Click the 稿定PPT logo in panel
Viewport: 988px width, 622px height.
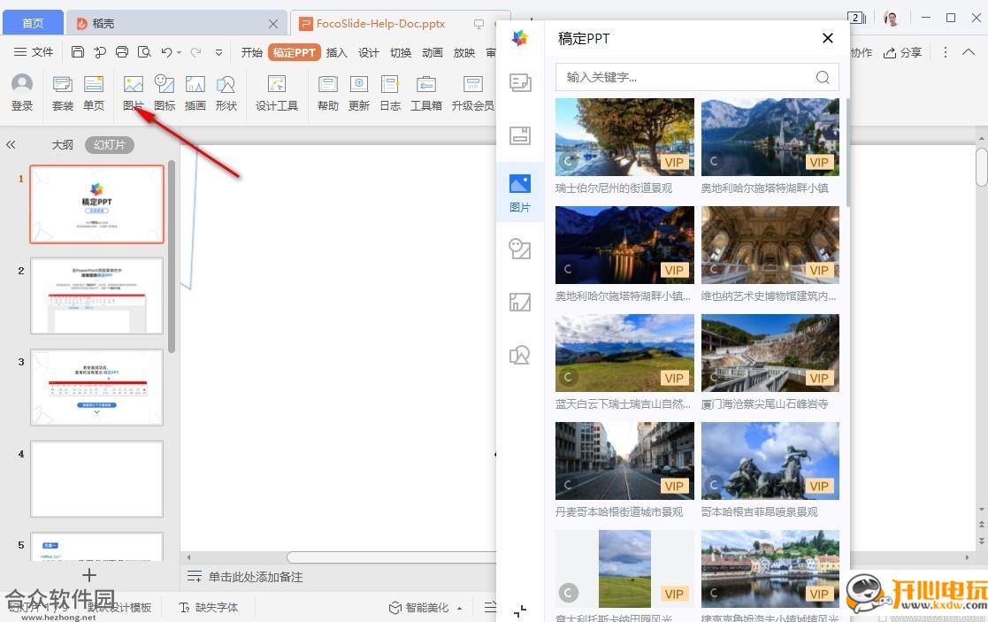(x=520, y=38)
